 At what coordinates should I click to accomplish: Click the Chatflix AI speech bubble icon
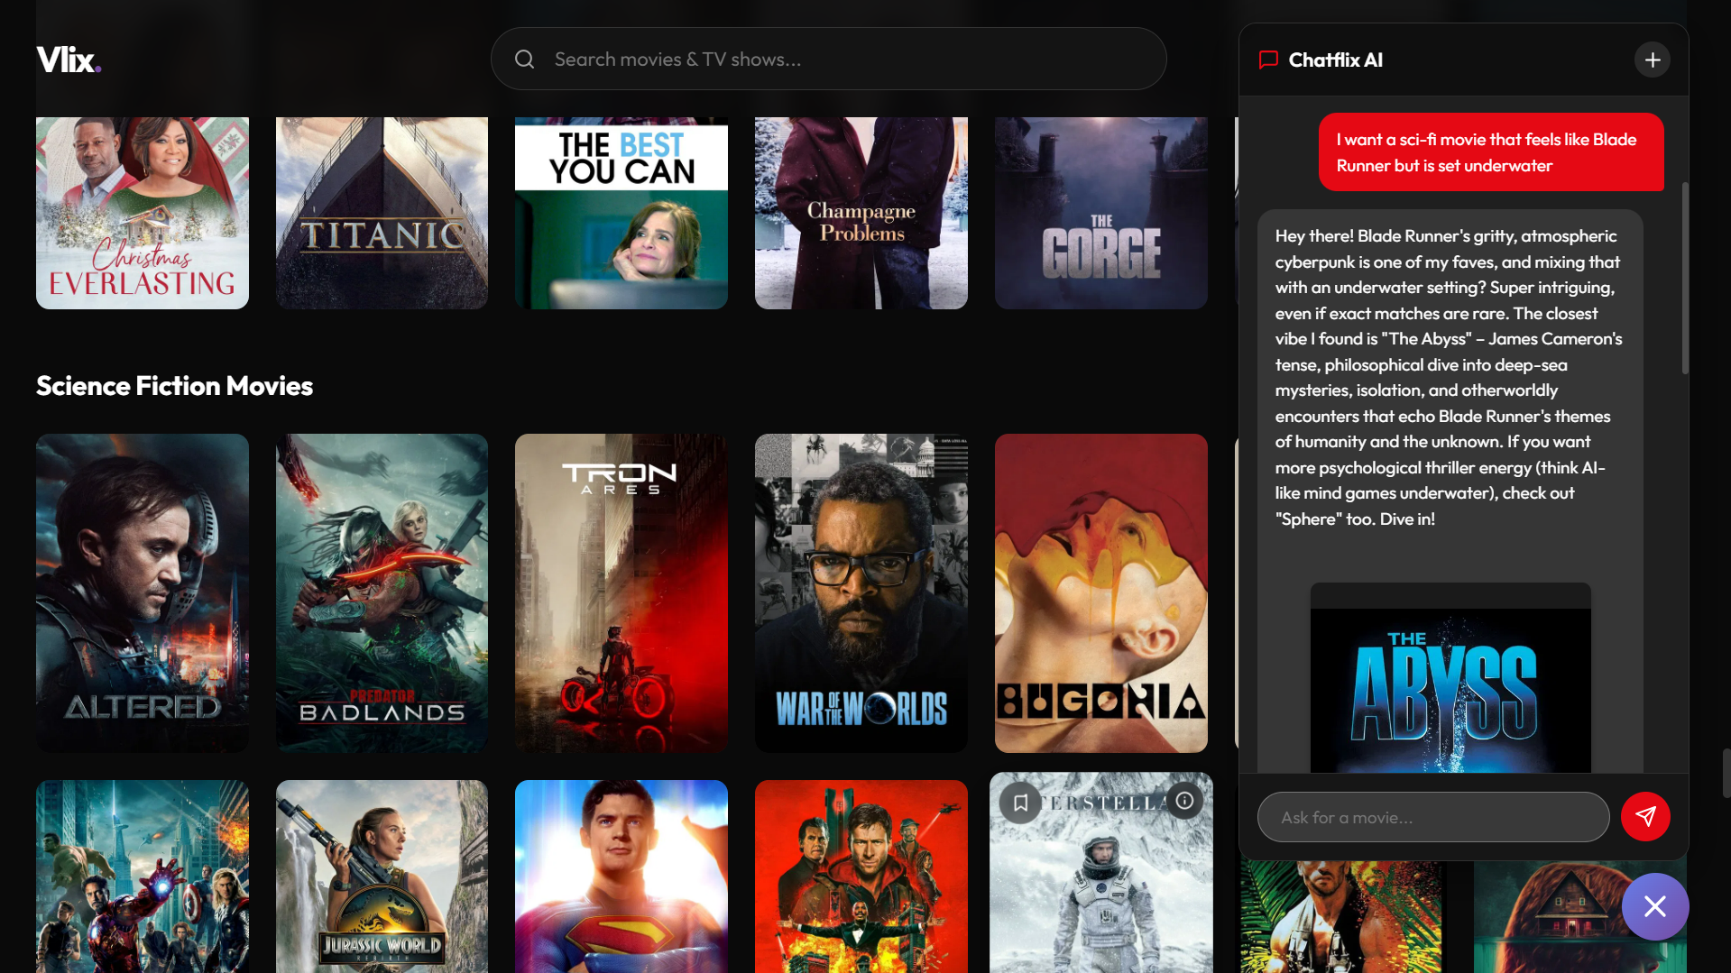tap(1267, 60)
